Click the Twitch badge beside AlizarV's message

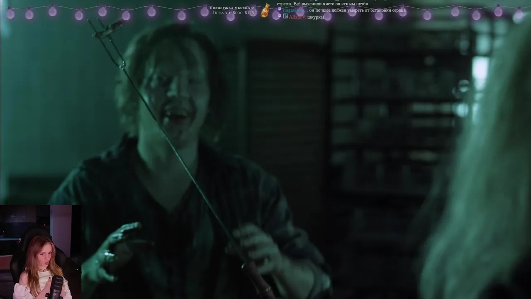279,16
